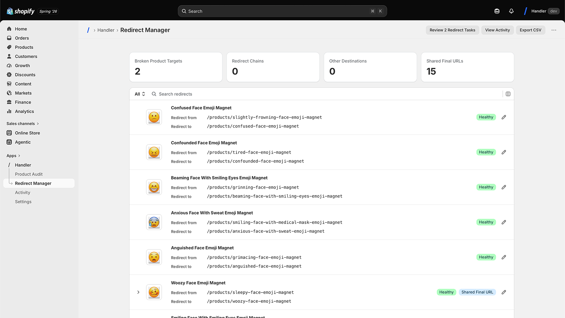Click the top Search bar
The width and height of the screenshot is (565, 318).
[x=282, y=11]
